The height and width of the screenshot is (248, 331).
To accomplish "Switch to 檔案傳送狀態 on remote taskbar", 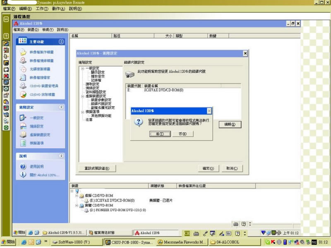I will tap(110, 233).
